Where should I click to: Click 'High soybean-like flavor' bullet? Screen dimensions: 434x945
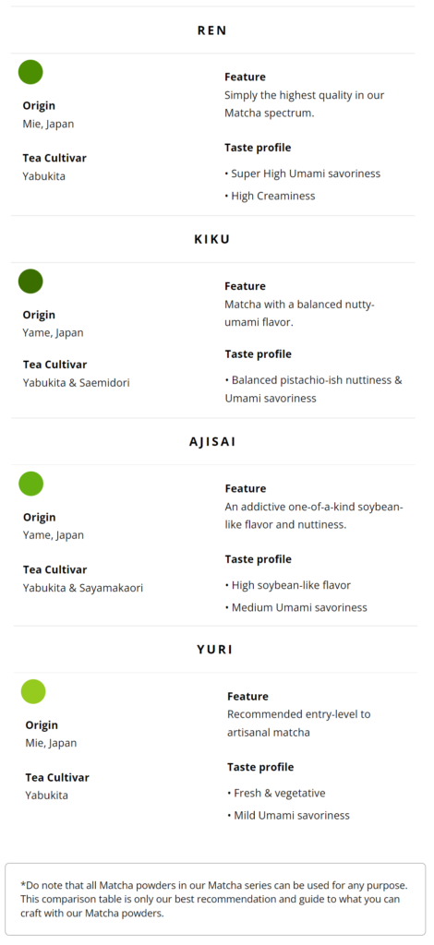tap(287, 585)
